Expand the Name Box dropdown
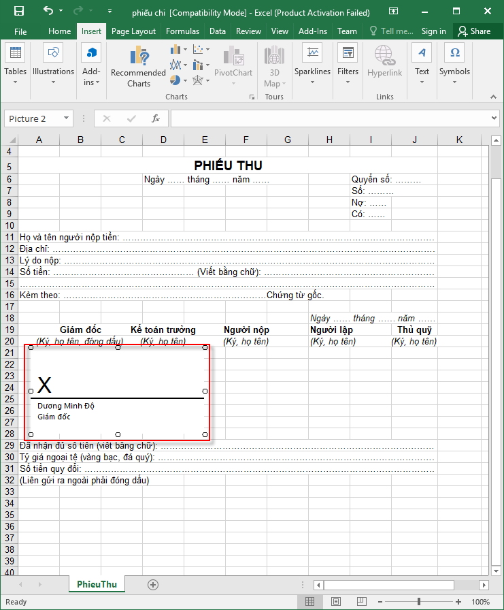 pos(66,118)
